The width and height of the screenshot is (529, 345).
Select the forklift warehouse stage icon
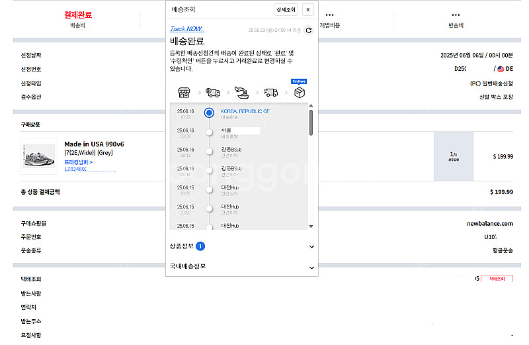213,92
